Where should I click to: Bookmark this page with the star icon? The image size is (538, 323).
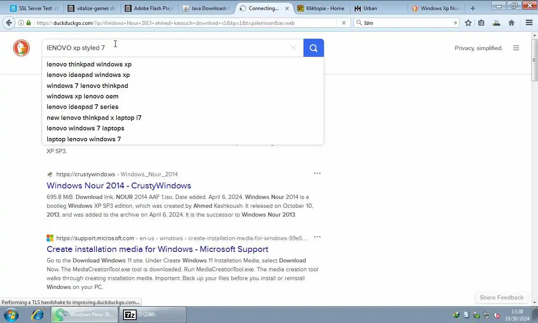[468, 23]
